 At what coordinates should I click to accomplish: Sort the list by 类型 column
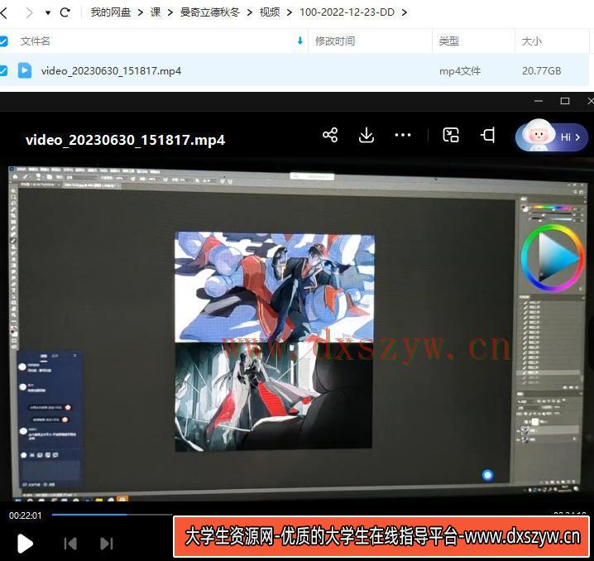448,41
